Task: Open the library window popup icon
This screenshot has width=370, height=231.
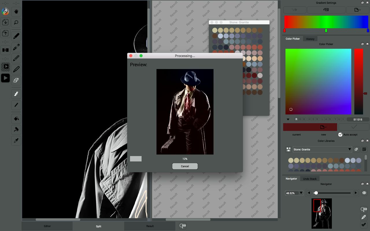Action: click(356, 149)
